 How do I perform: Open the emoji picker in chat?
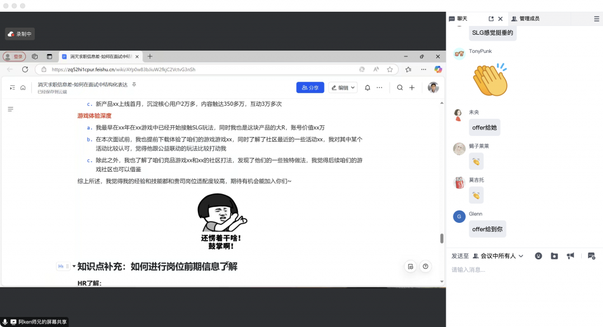click(x=538, y=256)
